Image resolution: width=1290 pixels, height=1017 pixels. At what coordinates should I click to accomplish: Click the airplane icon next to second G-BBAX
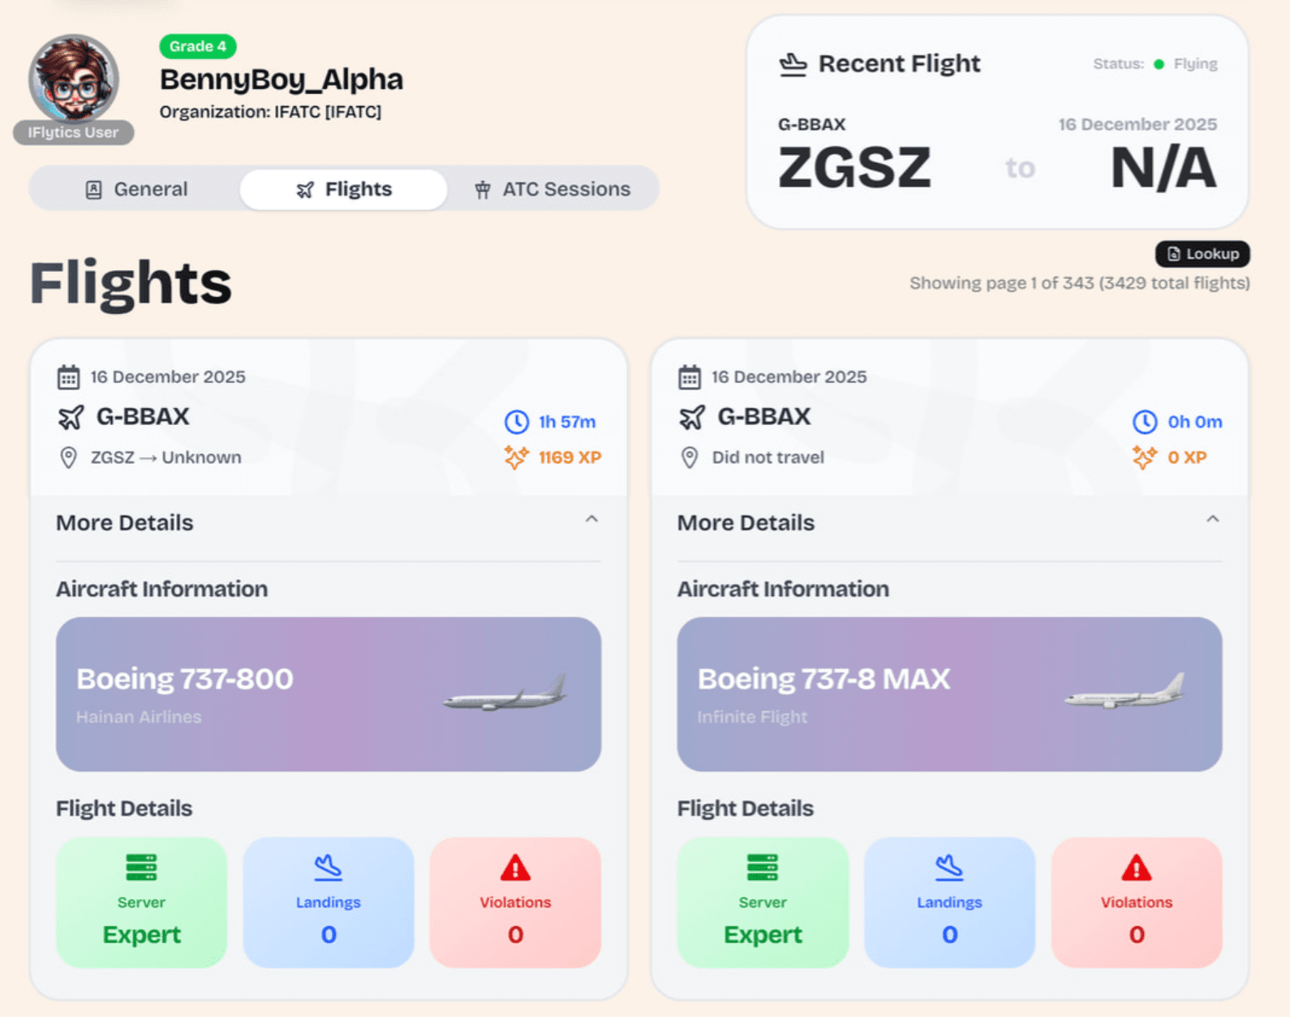691,418
